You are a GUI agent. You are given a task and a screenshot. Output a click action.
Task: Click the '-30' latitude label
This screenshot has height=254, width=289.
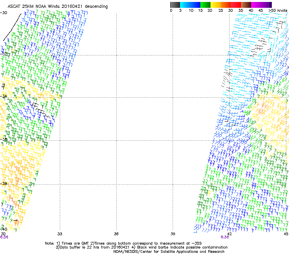[4, 13]
